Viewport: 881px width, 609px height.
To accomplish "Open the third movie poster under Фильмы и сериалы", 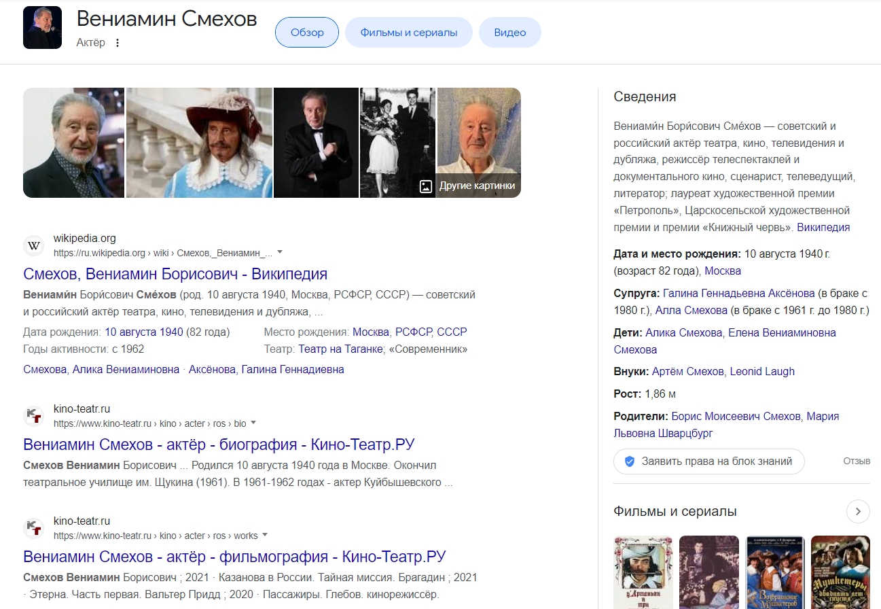I will point(774,572).
